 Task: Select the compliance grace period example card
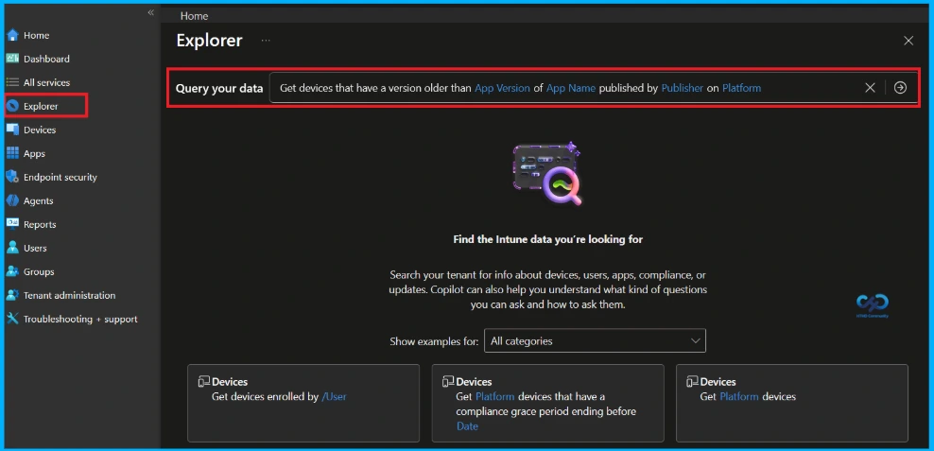click(x=547, y=403)
